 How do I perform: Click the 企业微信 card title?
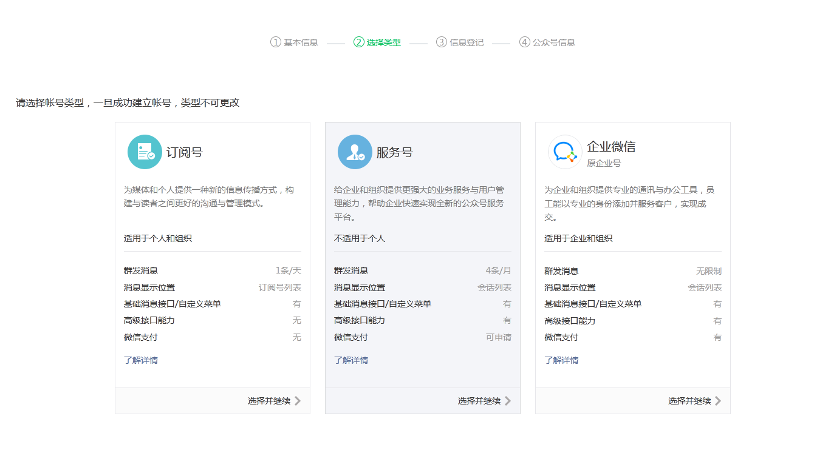(611, 147)
